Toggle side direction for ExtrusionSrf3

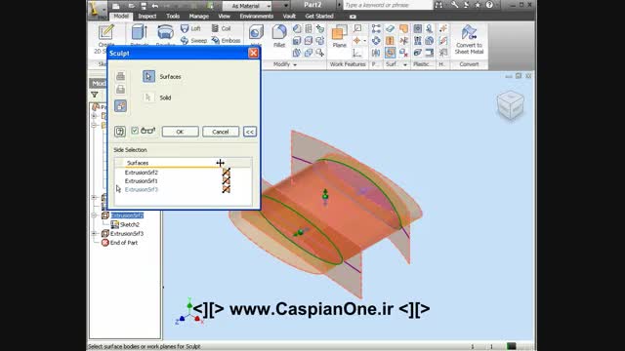(x=226, y=189)
